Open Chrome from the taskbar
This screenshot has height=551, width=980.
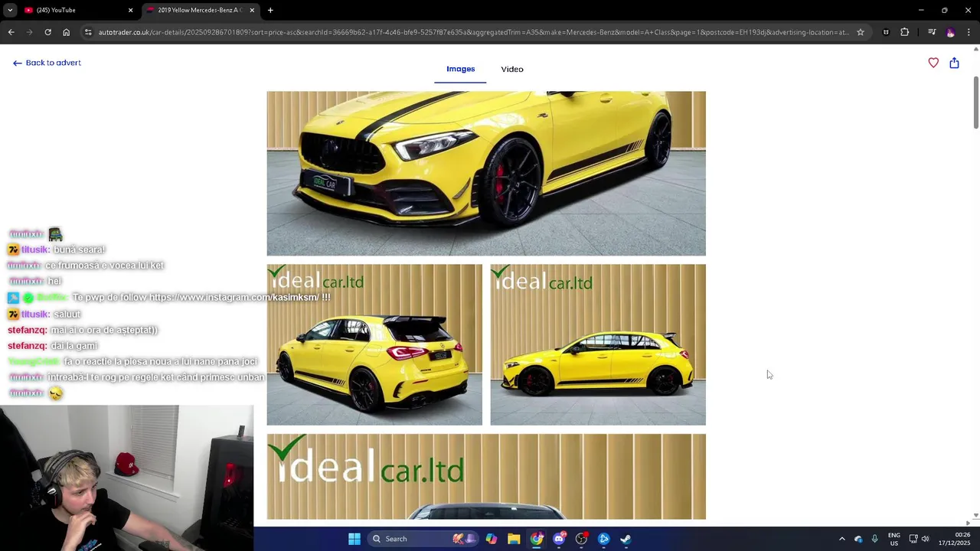pyautogui.click(x=537, y=539)
